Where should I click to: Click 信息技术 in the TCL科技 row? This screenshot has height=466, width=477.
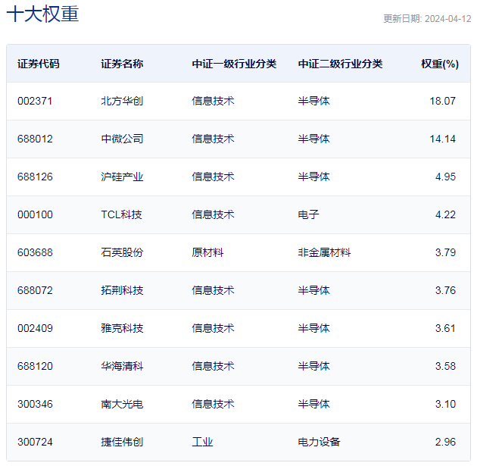click(x=213, y=215)
